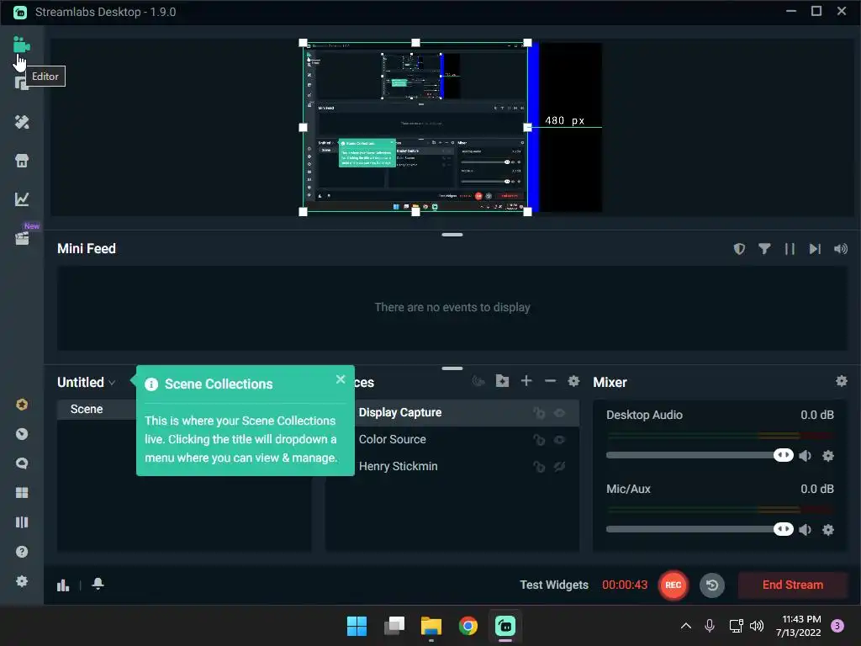The height and width of the screenshot is (646, 861).
Task: Close the Scene Collections tooltip
Action: point(341,379)
